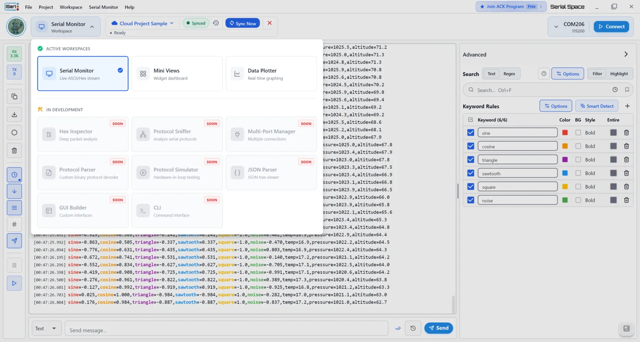
Task: Open the search help question-mark icon
Action: 544,74
